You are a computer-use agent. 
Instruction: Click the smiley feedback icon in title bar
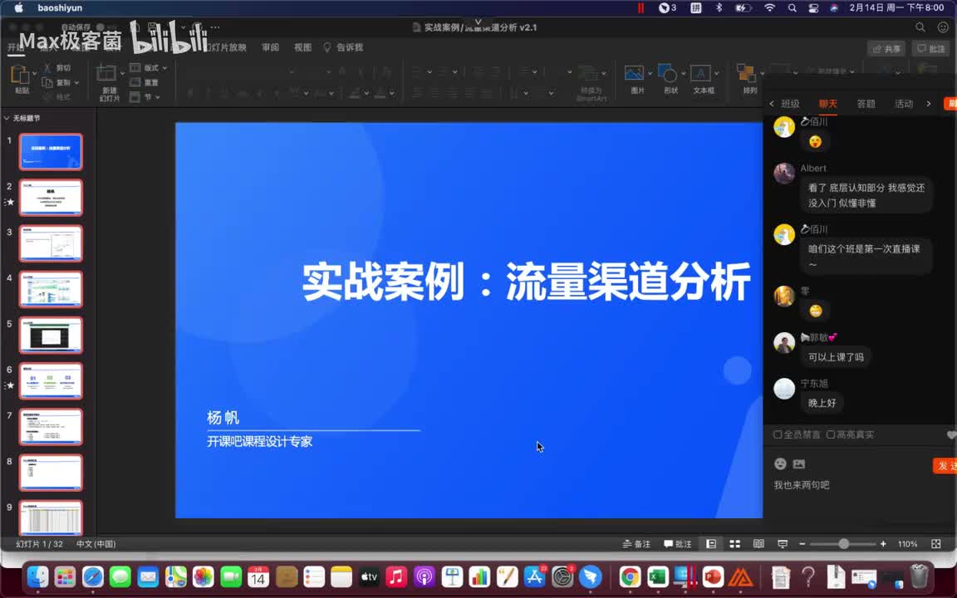pos(943,27)
